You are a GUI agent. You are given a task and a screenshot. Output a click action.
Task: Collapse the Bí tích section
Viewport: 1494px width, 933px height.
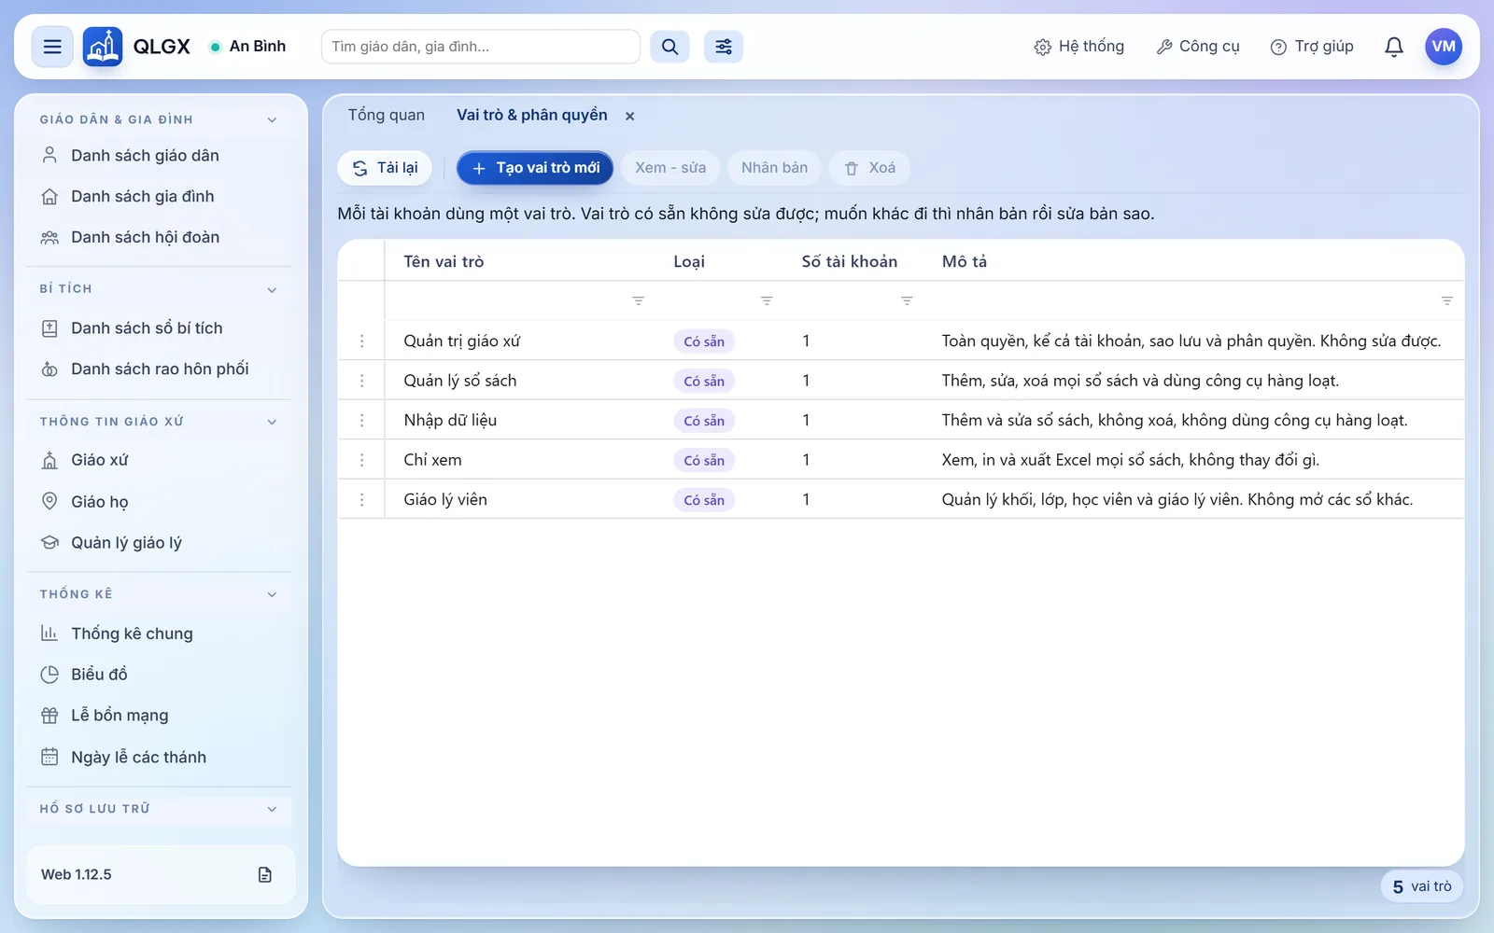click(272, 289)
